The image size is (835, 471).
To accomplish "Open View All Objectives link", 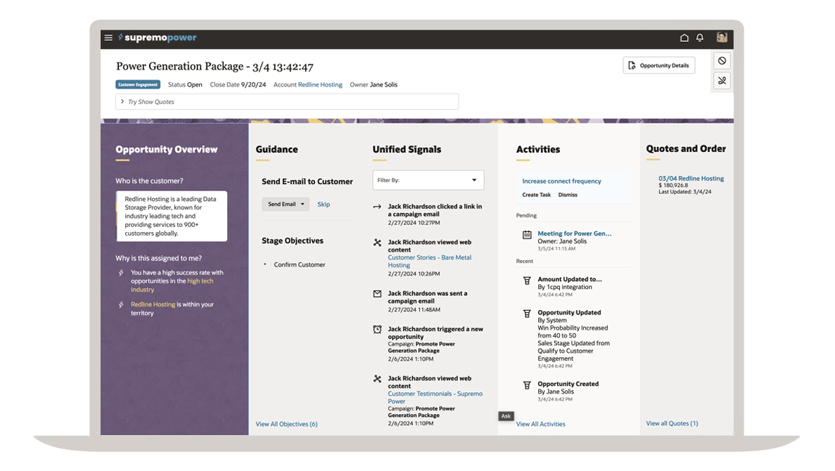I will (x=286, y=424).
